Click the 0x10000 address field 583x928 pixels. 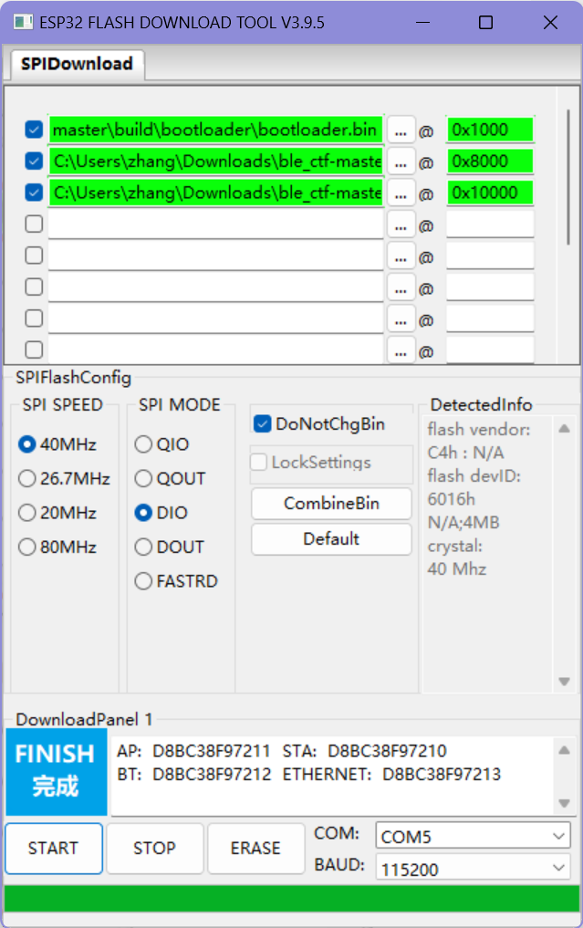click(490, 193)
